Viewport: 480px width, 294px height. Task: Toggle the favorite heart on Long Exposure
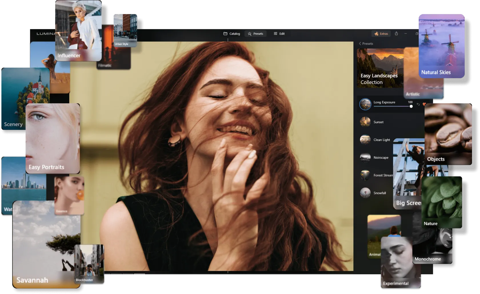click(424, 104)
